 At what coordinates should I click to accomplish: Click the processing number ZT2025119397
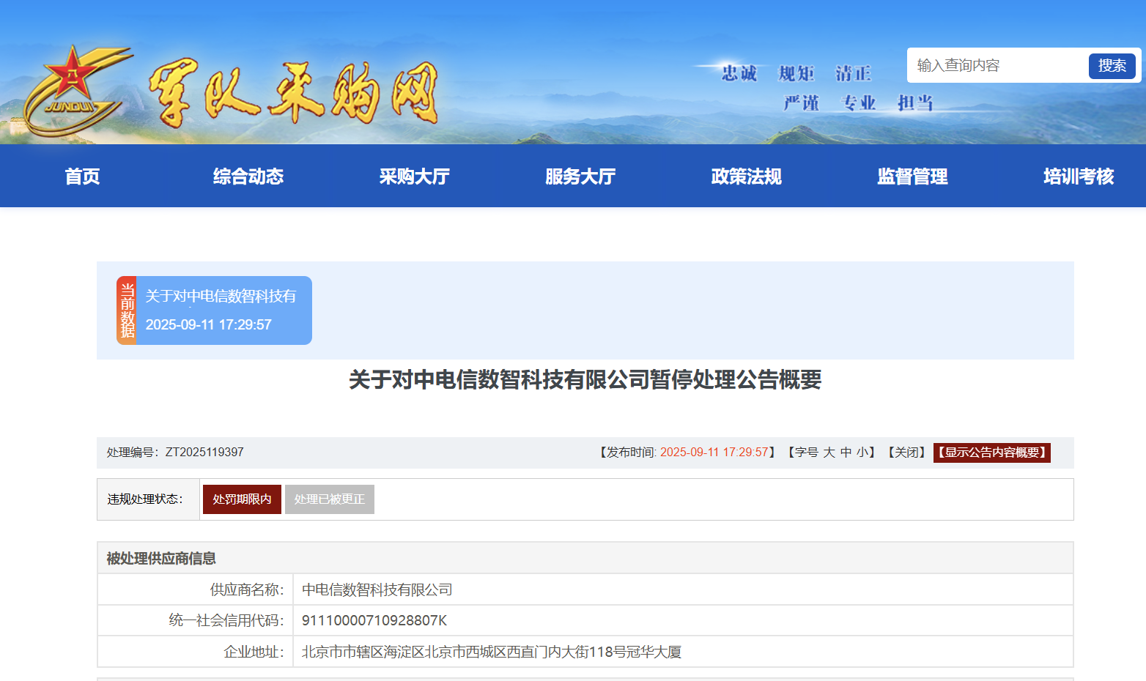click(204, 453)
